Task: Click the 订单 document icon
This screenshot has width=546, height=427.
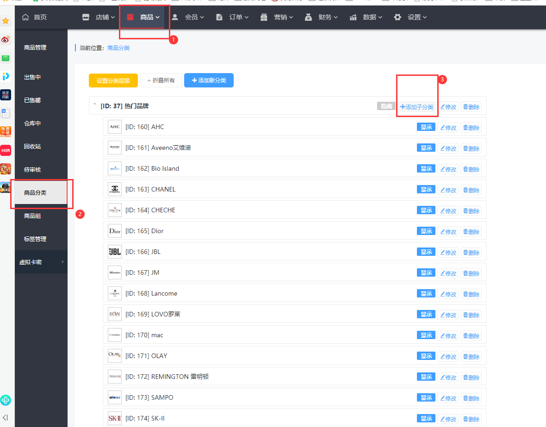Action: 219,17
